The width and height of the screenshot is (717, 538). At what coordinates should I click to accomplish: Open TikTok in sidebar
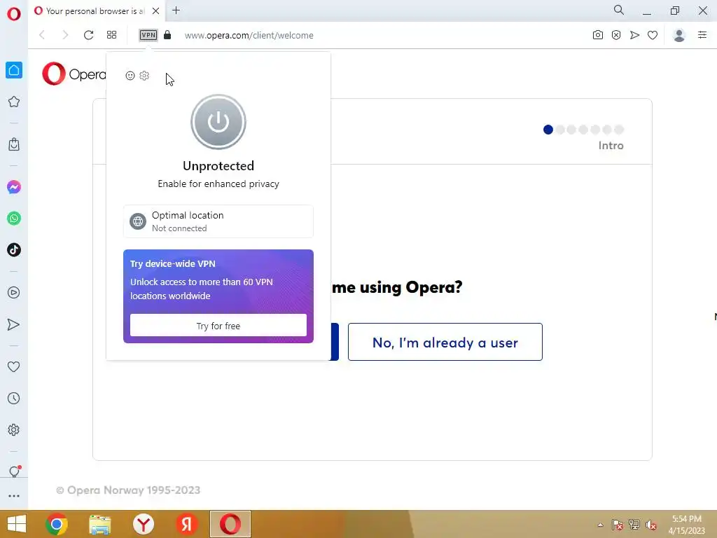pos(14,250)
